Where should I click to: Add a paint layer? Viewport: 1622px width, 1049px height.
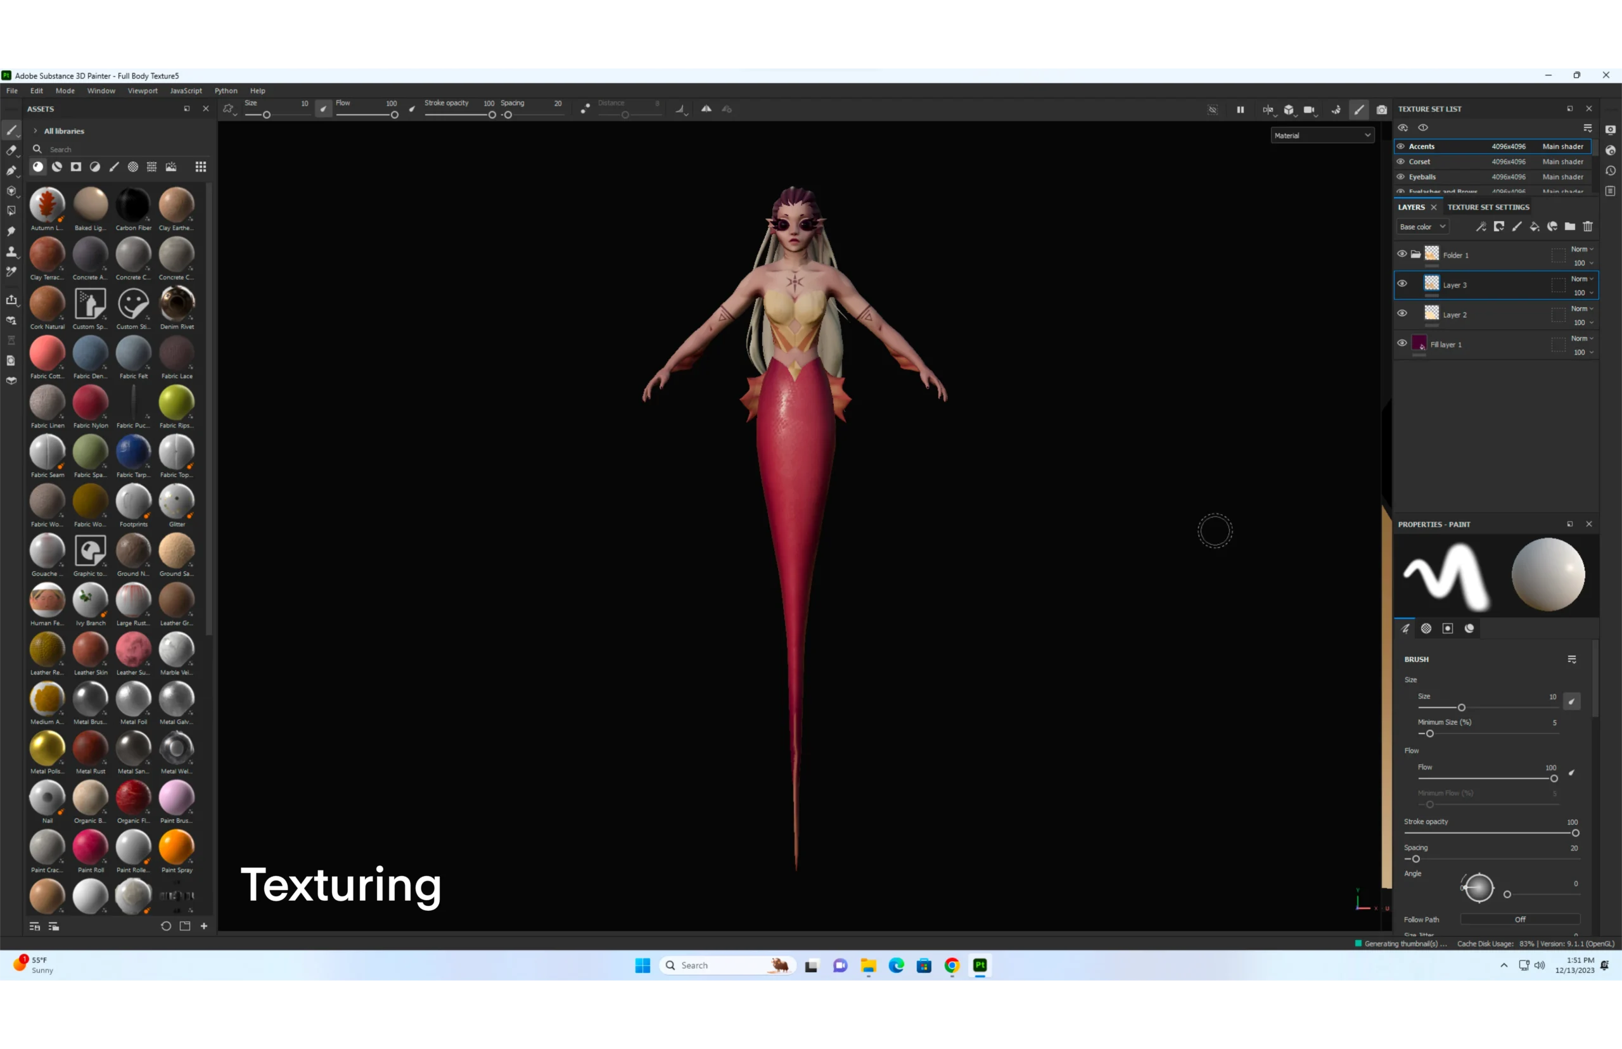tap(1516, 227)
